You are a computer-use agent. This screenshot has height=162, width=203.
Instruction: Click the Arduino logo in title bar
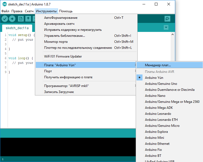coord(5,4)
